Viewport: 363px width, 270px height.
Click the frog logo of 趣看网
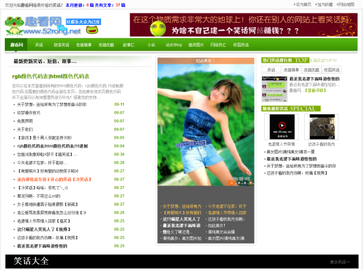pos(14,26)
